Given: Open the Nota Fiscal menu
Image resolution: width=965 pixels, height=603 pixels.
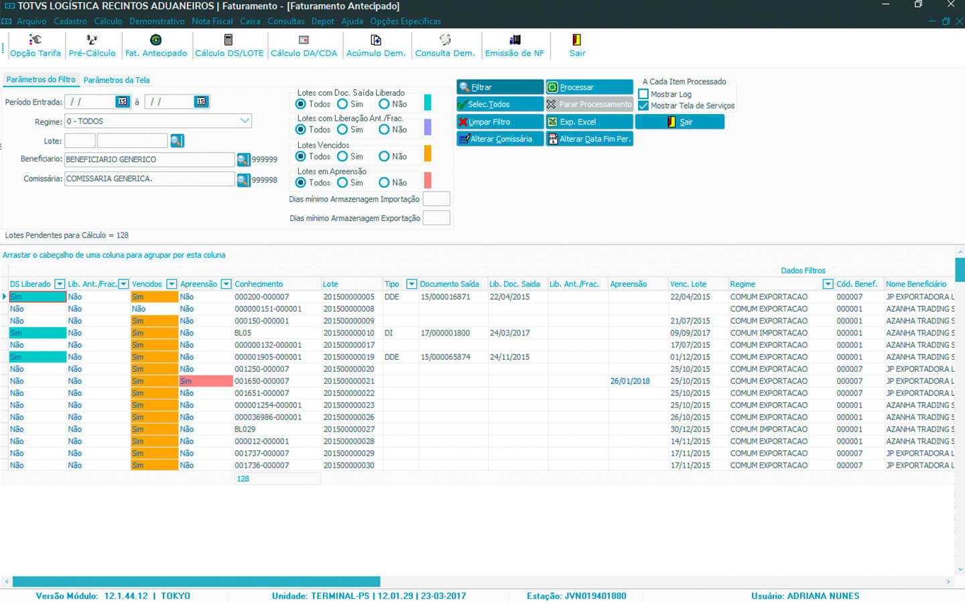Looking at the screenshot, I should click(x=212, y=21).
